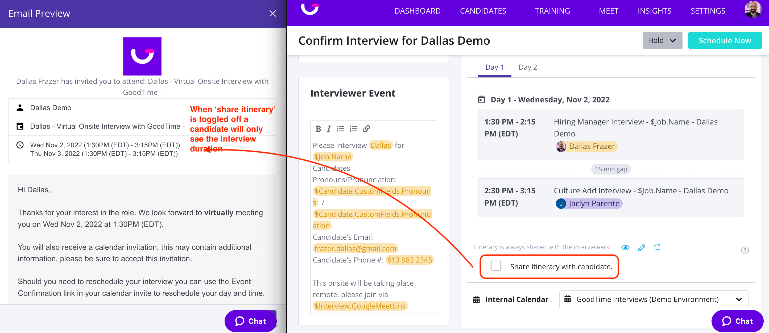Insert a bulleted list in editor
769x333 pixels.
(340, 129)
